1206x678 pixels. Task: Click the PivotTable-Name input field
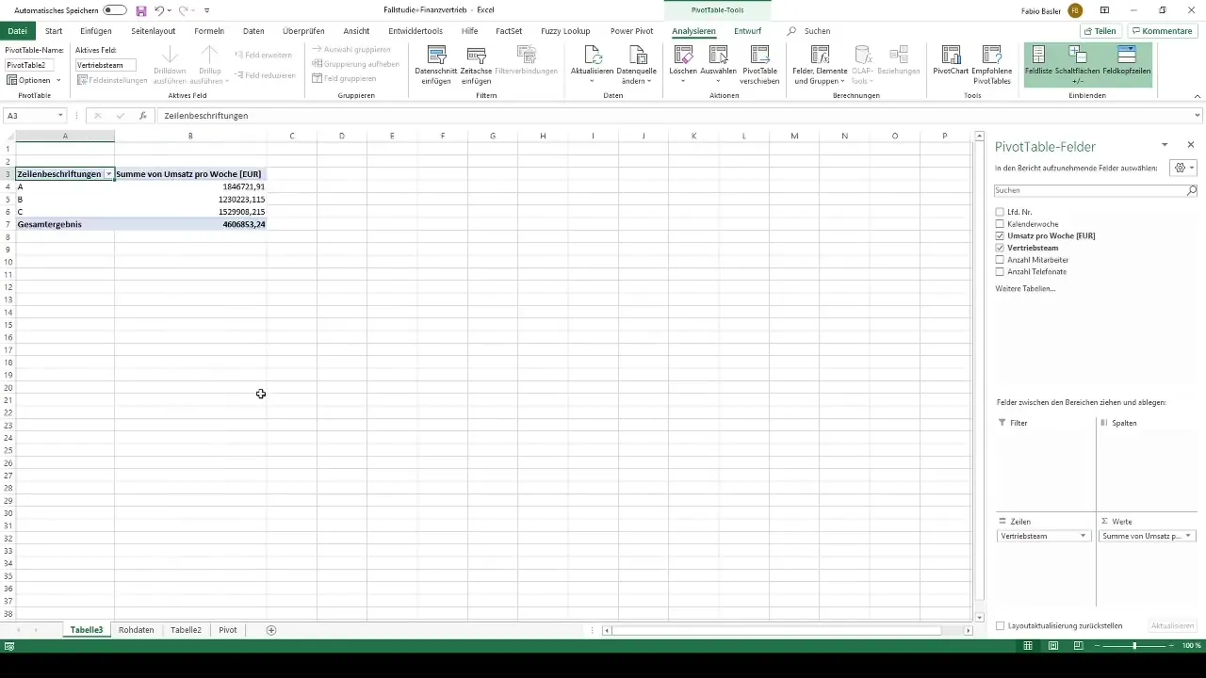point(30,65)
